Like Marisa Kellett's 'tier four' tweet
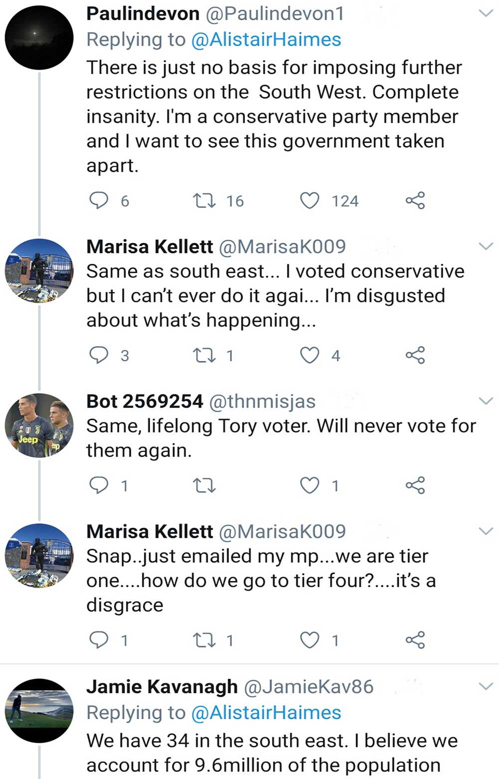This screenshot has height=779, width=499. (309, 640)
